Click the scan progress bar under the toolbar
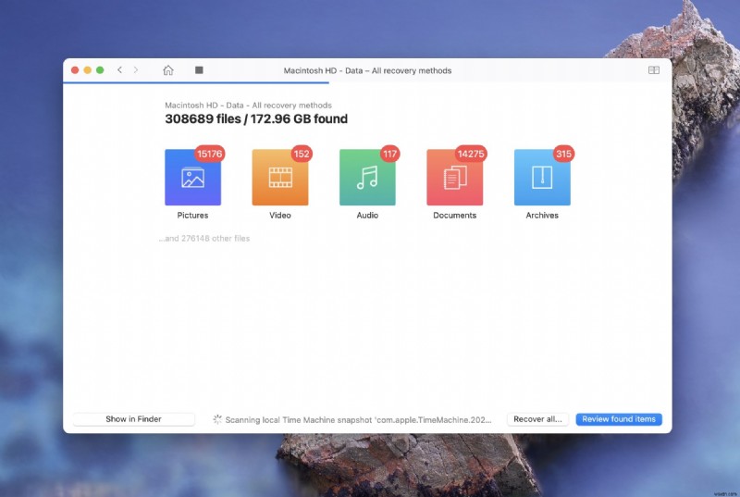740x497 pixels. pos(196,82)
